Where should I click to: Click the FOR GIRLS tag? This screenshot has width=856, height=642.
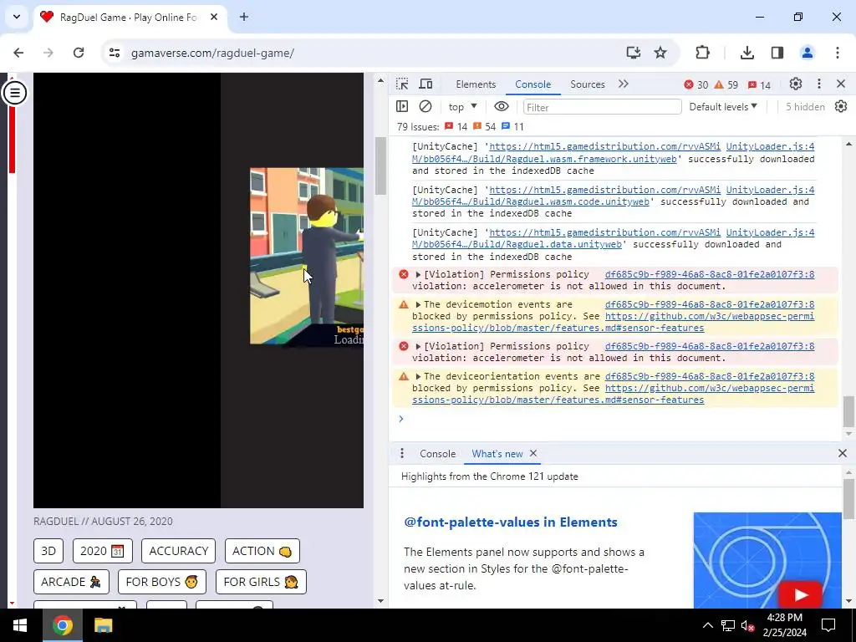click(x=261, y=582)
